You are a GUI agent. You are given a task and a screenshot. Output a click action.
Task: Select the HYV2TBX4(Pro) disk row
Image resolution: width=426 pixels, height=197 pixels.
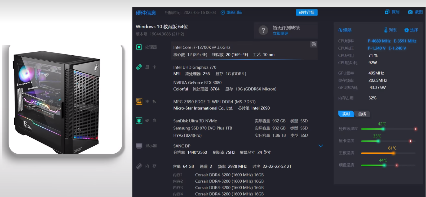241,135
